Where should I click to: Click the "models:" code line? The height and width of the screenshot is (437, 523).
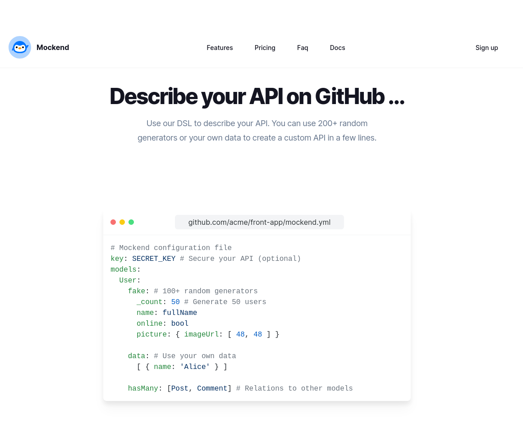click(x=125, y=269)
